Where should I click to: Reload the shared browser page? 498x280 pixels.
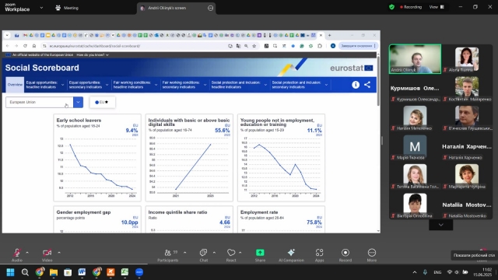[x=25, y=46]
